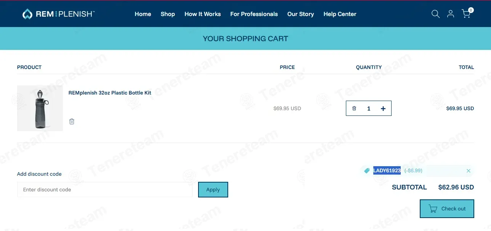Click the discount tag icon

[x=367, y=171]
